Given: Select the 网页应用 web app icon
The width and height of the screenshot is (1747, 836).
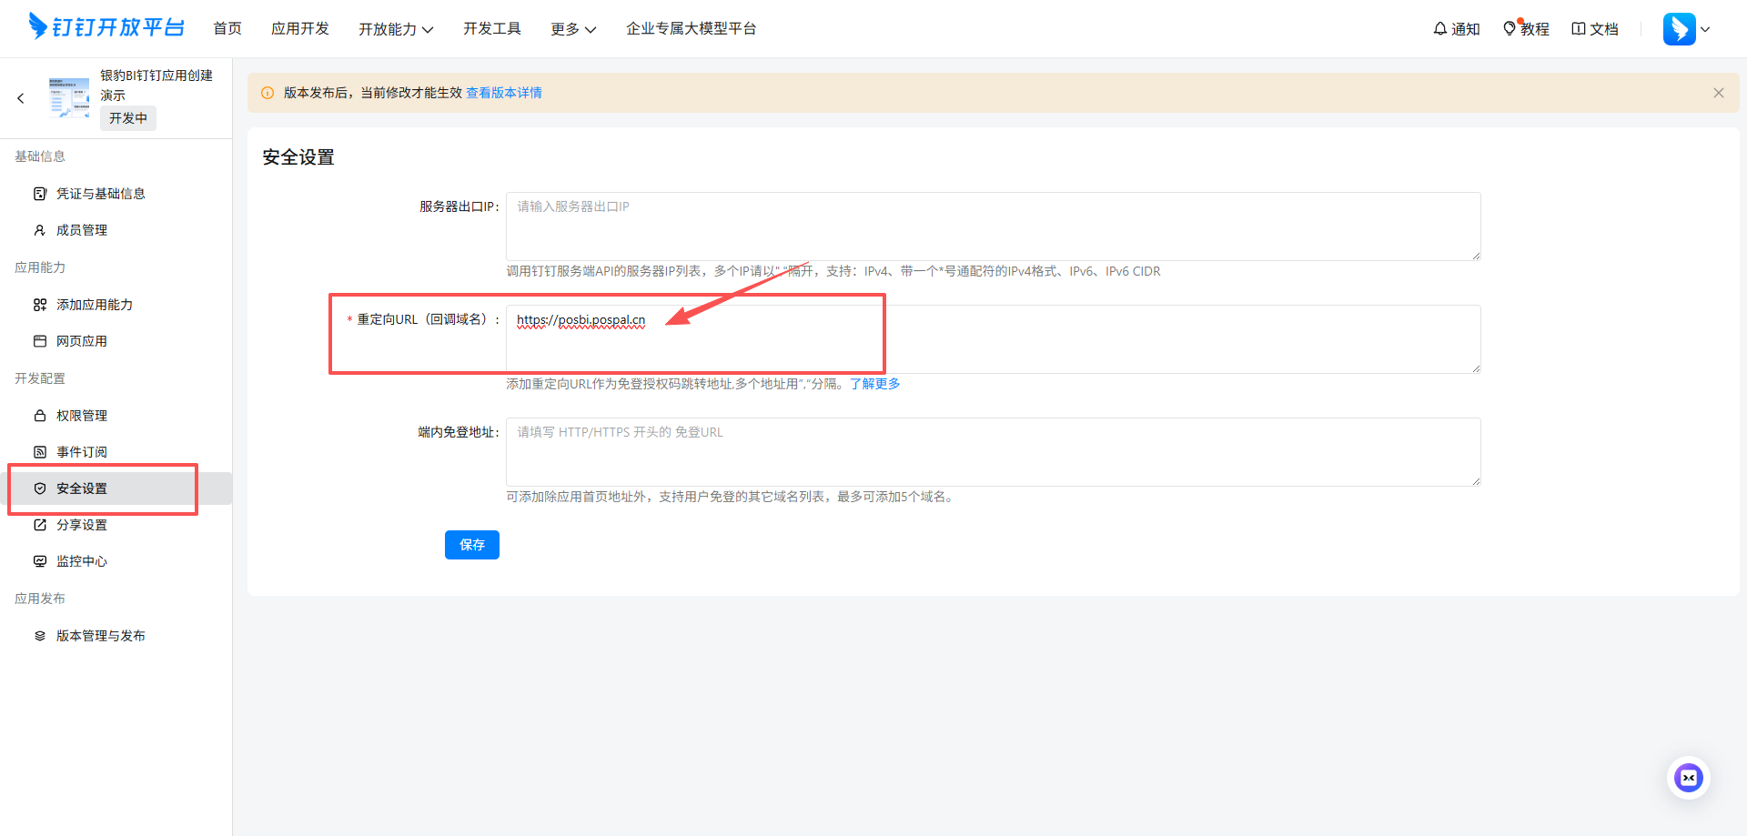Looking at the screenshot, I should (39, 340).
